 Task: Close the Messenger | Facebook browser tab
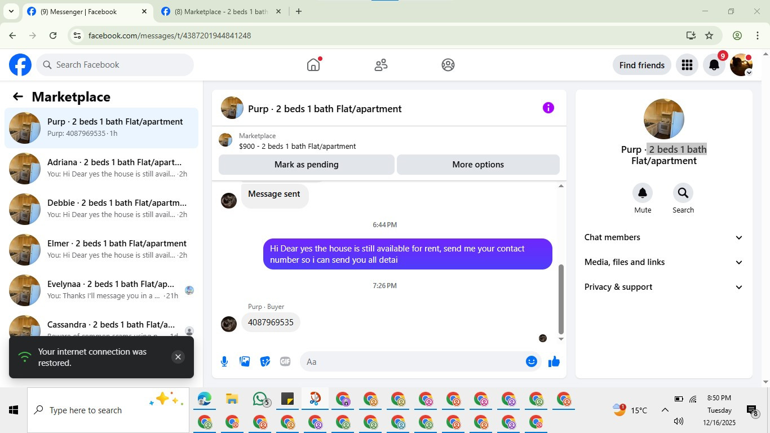[144, 11]
